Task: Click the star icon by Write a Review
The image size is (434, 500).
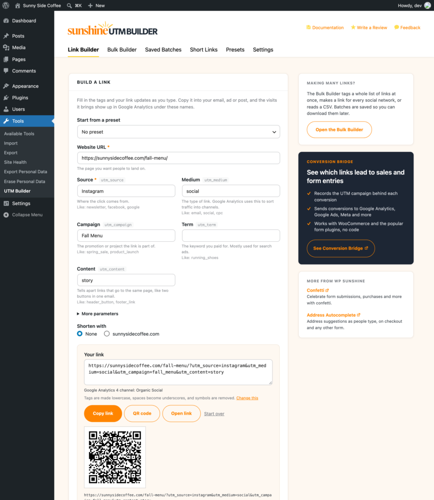Action: tap(353, 27)
